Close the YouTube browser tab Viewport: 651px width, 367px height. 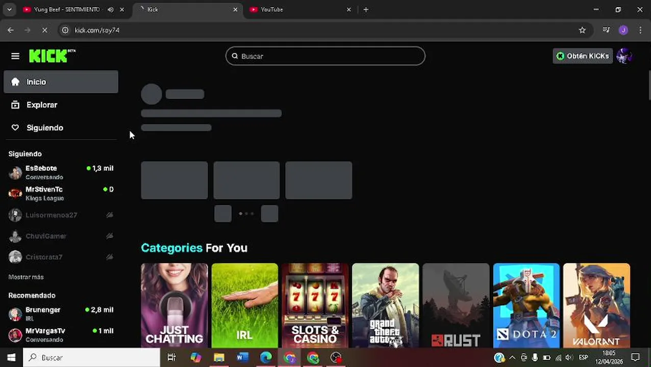[x=349, y=9]
